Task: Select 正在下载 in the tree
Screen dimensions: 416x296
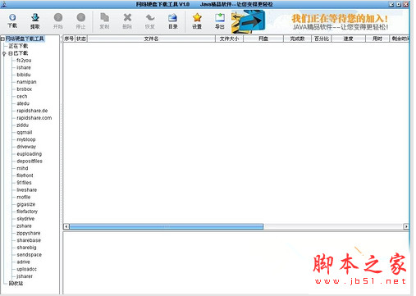Action: pyautogui.click(x=18, y=46)
